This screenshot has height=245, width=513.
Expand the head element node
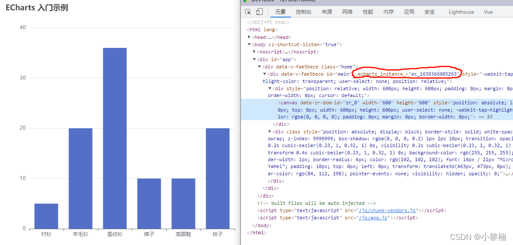coord(249,37)
